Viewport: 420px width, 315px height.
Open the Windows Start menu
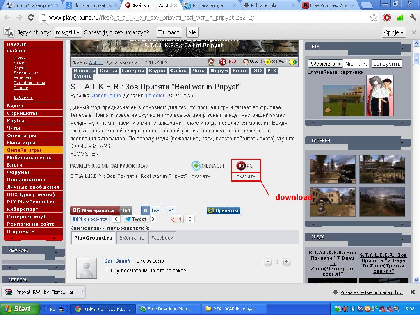(20, 309)
